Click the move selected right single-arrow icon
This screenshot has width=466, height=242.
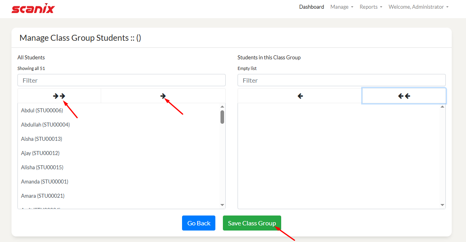coord(163,96)
